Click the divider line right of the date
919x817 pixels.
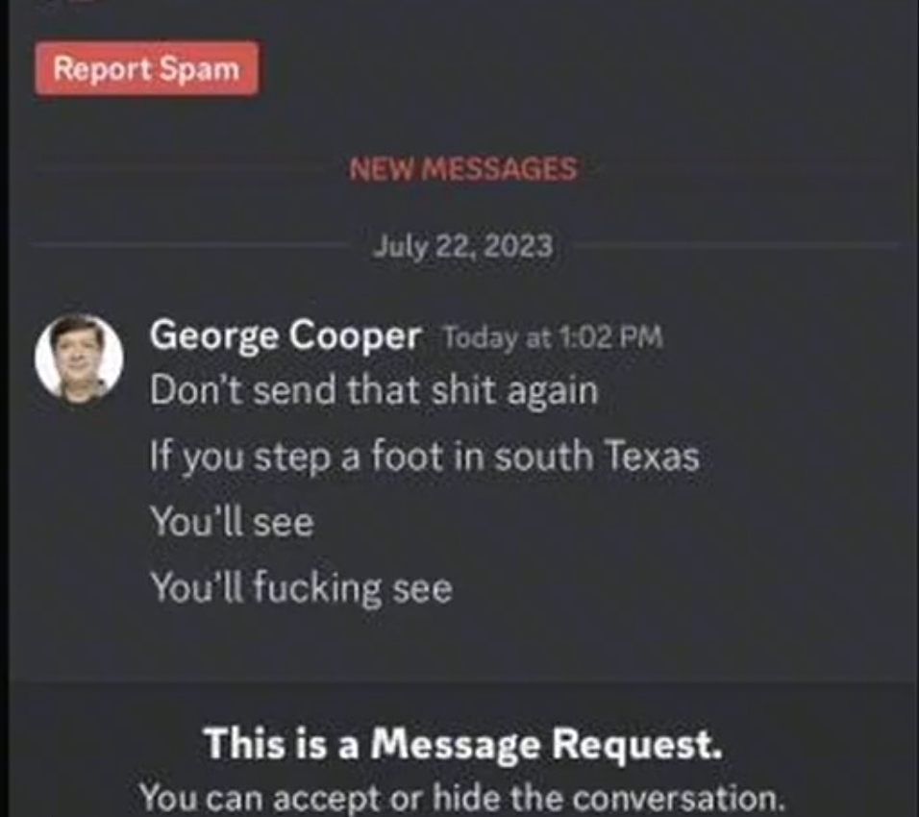(732, 245)
